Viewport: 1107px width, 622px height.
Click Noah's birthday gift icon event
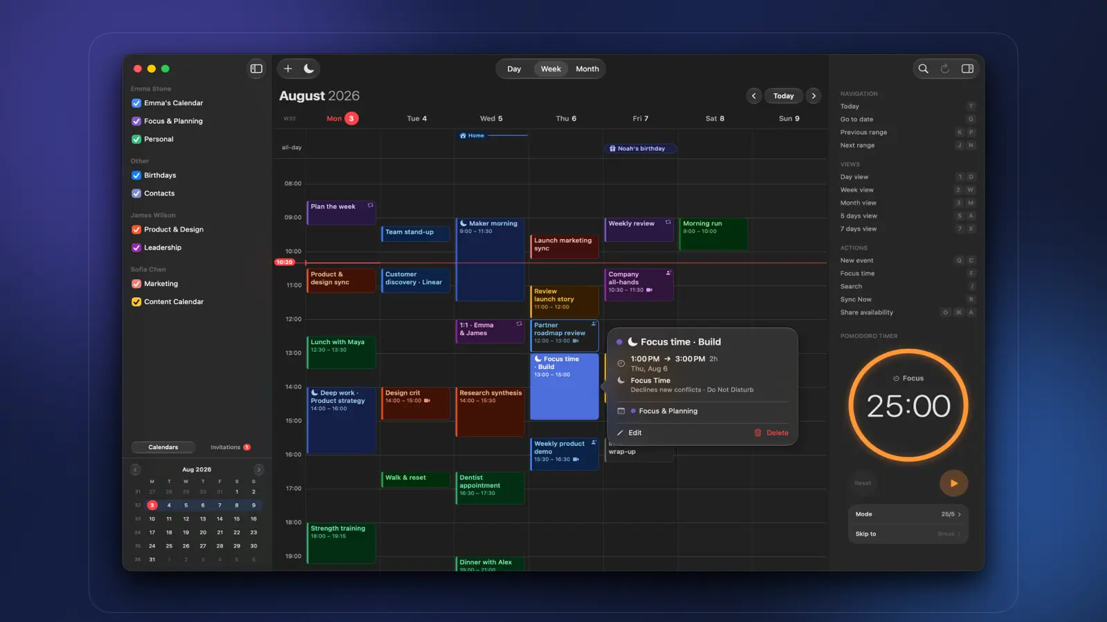[641, 149]
